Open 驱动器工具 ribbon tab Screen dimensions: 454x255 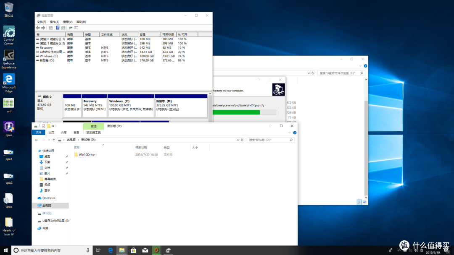click(93, 133)
